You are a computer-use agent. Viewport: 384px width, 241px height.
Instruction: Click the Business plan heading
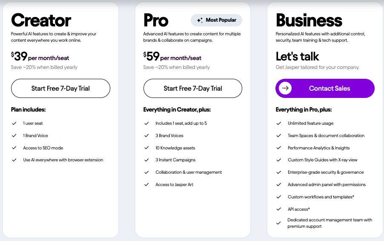coord(309,20)
